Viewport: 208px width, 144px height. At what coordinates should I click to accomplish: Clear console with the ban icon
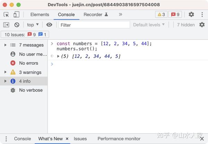click(x=17, y=25)
